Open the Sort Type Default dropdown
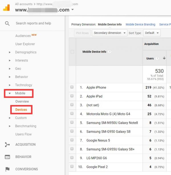The width and height of the screenshot is (171, 175). tap(152, 33)
